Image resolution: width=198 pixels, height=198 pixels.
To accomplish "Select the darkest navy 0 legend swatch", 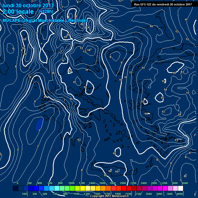I will click(15, 188).
